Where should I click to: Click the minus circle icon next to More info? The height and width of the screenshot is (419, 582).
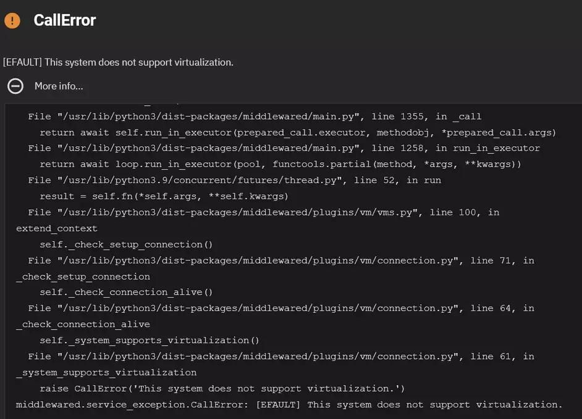pos(15,85)
